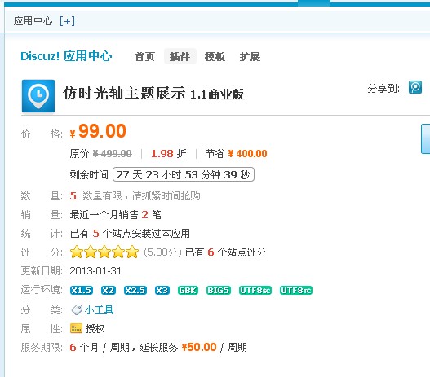Click 已有 6 个站点评分 text
The height and width of the screenshot is (377, 430).
pos(226,252)
